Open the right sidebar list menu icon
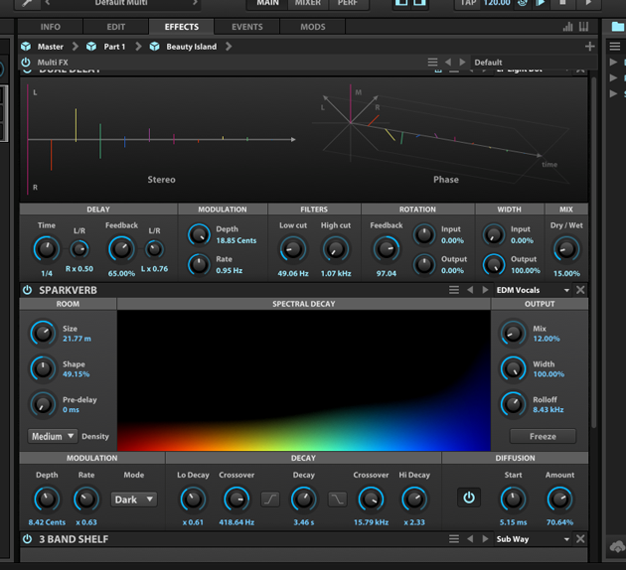 coord(615,47)
